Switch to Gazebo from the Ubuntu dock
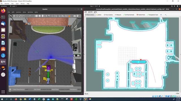181x101 pixels. tap(3, 68)
